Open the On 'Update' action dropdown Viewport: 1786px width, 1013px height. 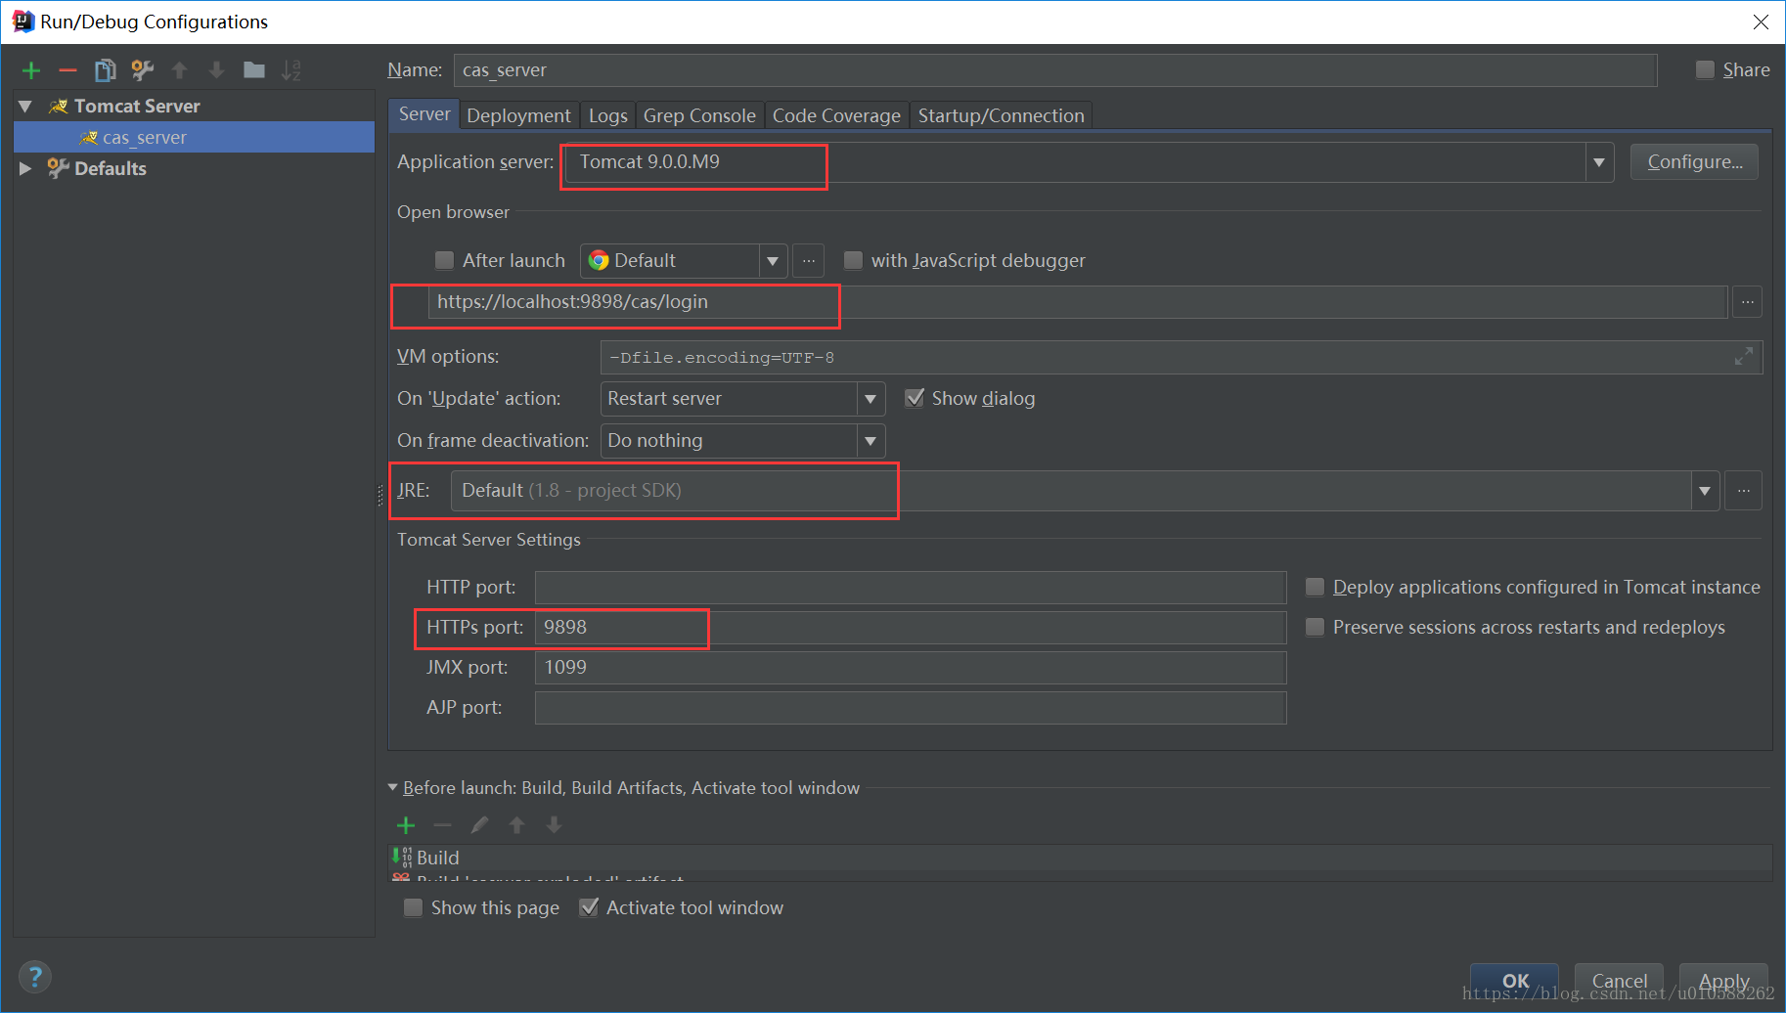click(870, 399)
